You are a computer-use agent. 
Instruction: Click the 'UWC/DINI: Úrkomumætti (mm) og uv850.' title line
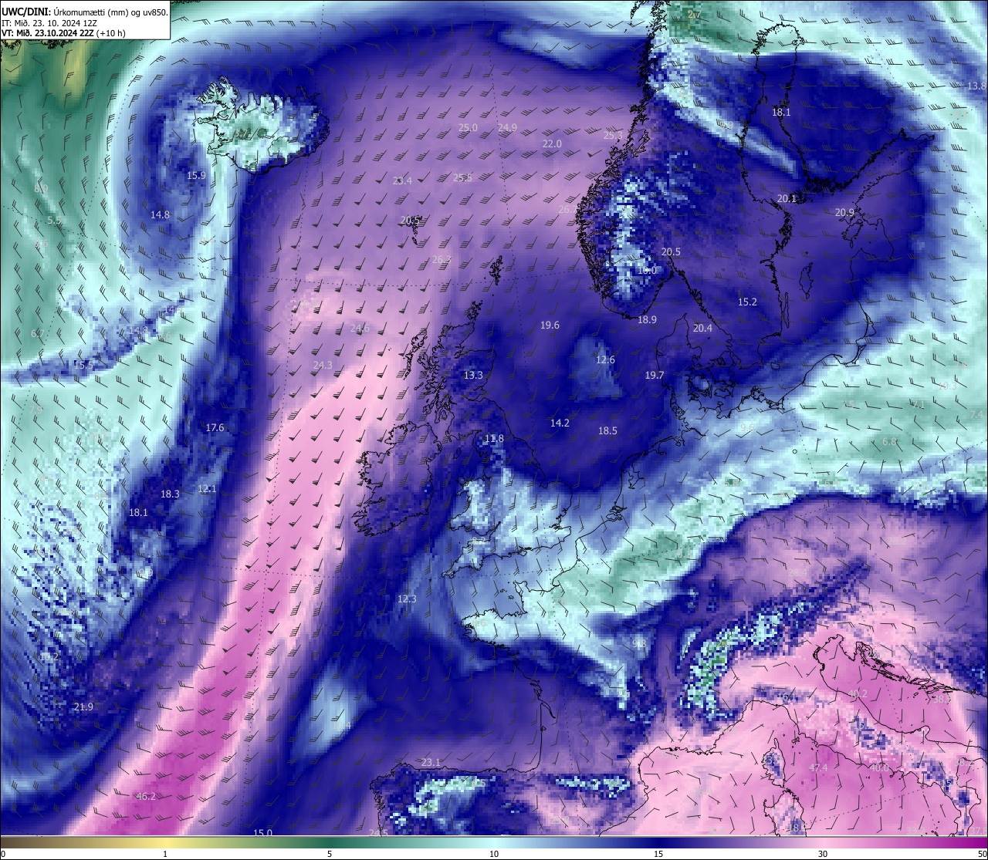pyautogui.click(x=85, y=12)
